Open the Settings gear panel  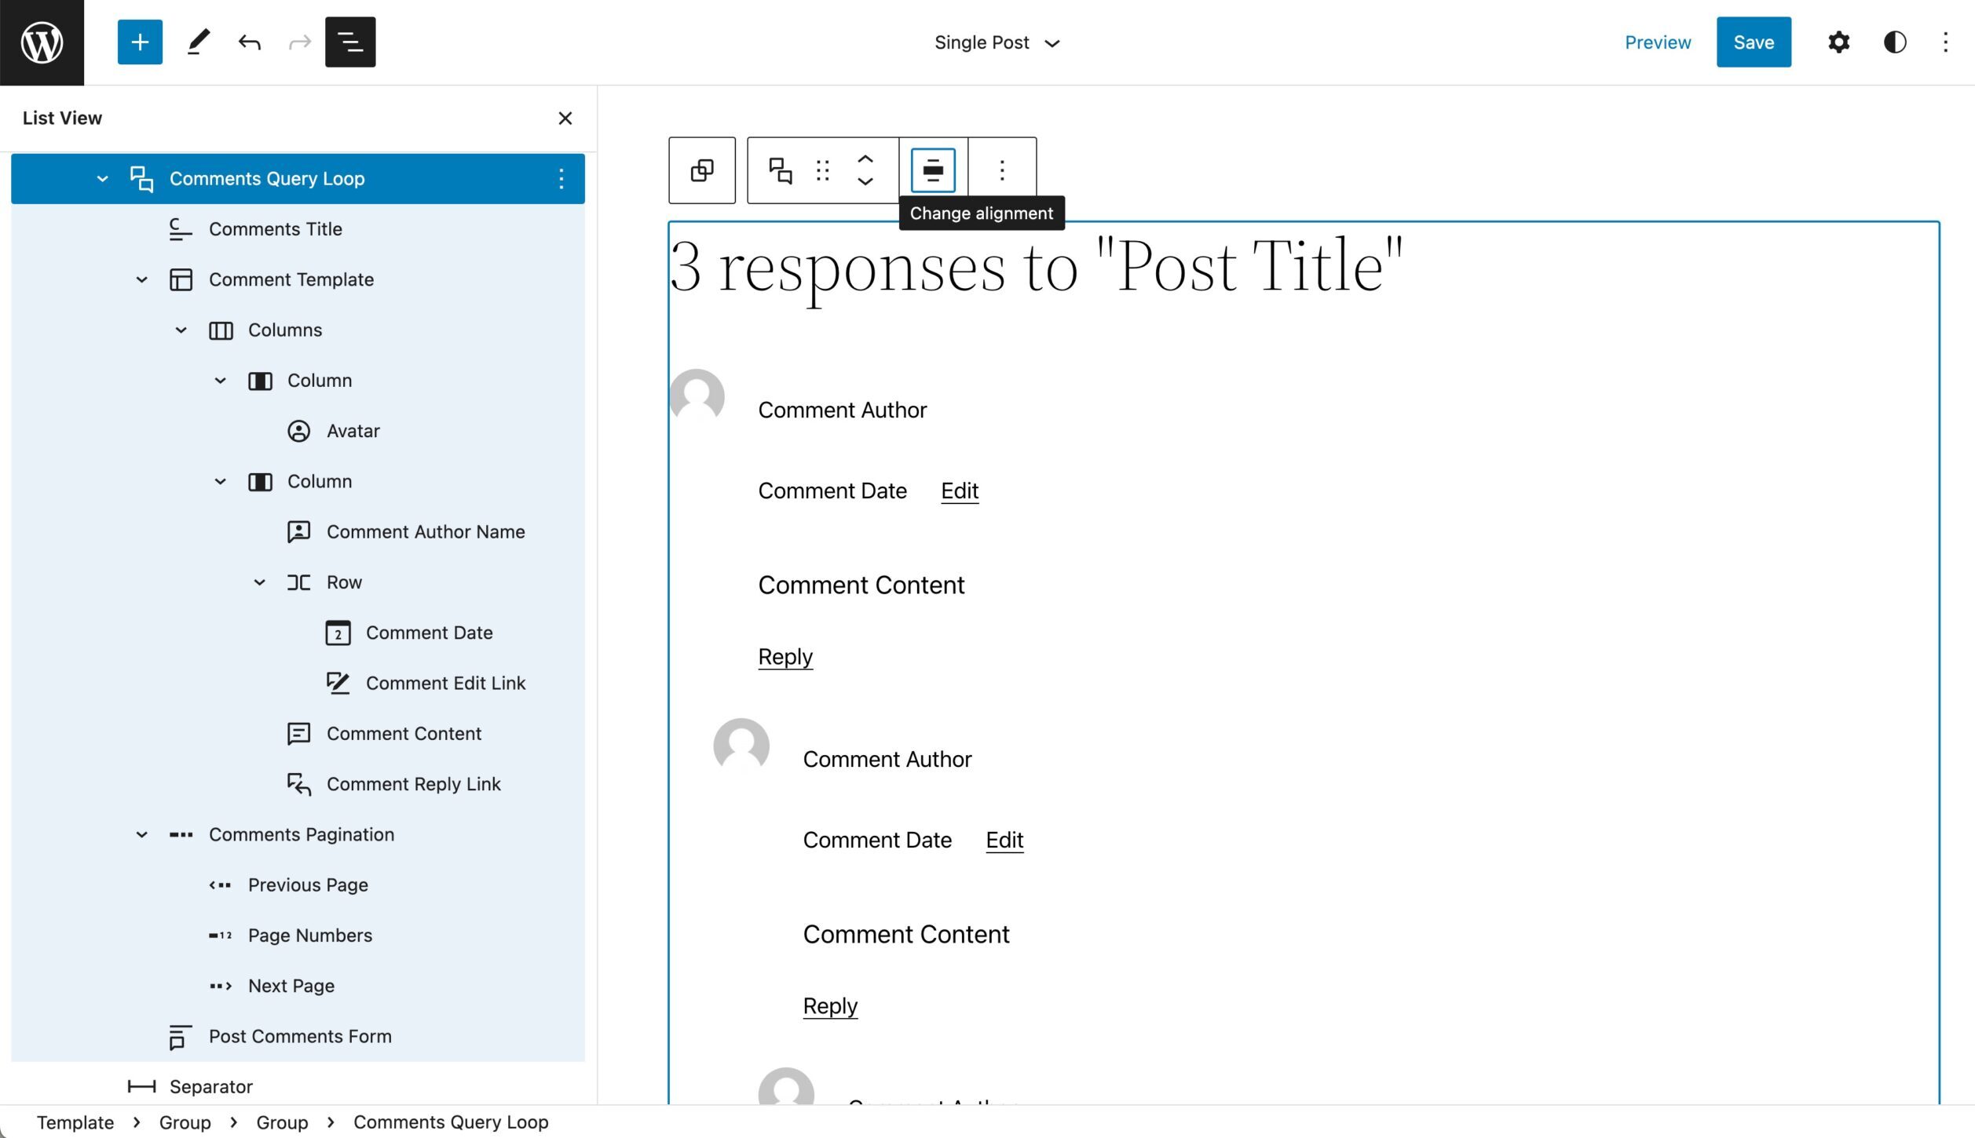1838,42
